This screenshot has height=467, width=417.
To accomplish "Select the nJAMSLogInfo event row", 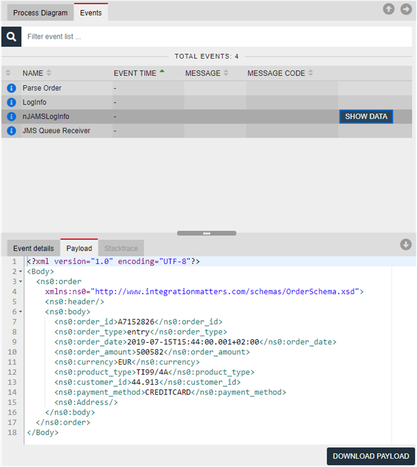I will point(206,116).
